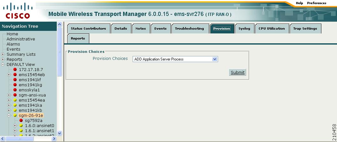Open the Syslog tab
This screenshot has width=337, height=142.
tap(244, 29)
